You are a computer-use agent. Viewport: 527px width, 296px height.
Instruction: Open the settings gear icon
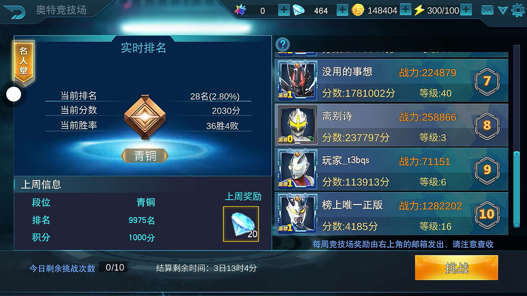[x=518, y=11]
